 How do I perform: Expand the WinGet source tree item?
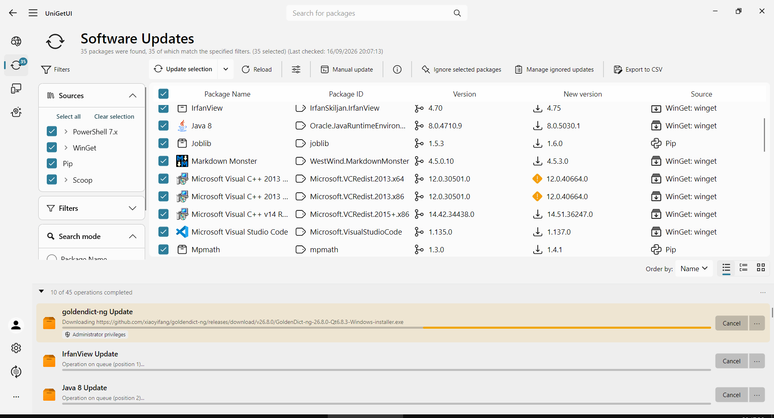coord(66,148)
